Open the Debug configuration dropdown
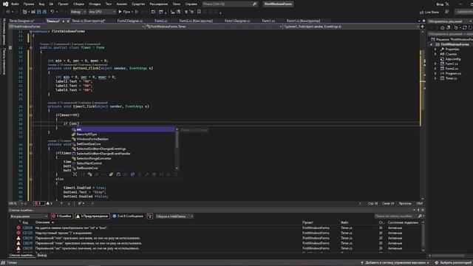Image resolution: width=473 pixels, height=266 pixels. (78, 12)
